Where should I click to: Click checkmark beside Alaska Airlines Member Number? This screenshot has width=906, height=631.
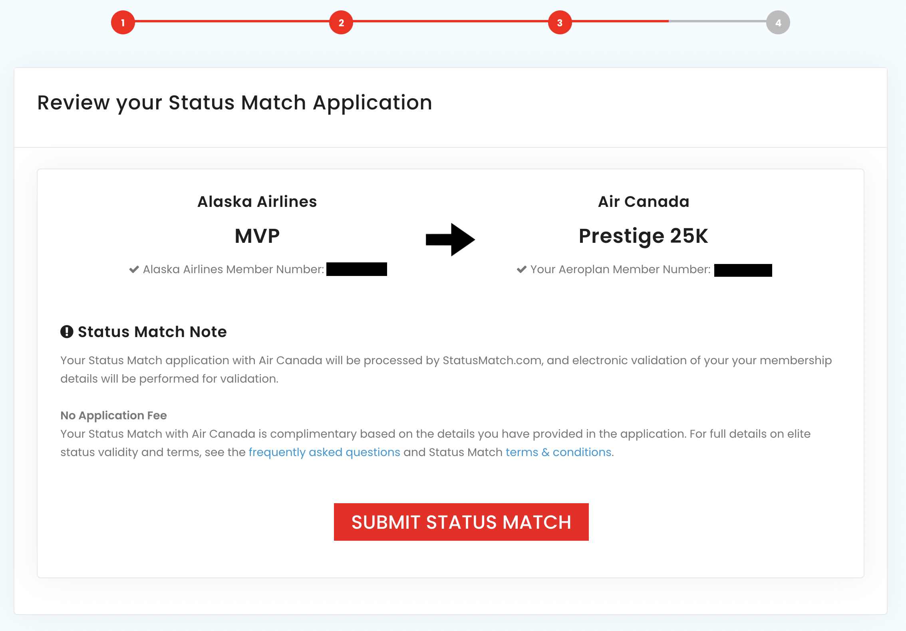point(134,270)
